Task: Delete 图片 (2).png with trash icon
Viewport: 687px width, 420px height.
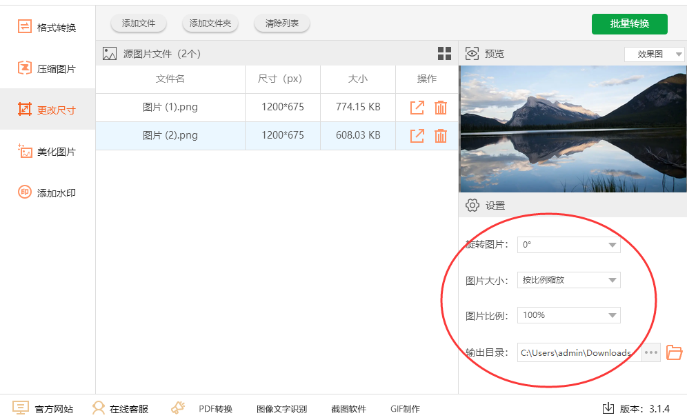Action: pyautogui.click(x=441, y=136)
